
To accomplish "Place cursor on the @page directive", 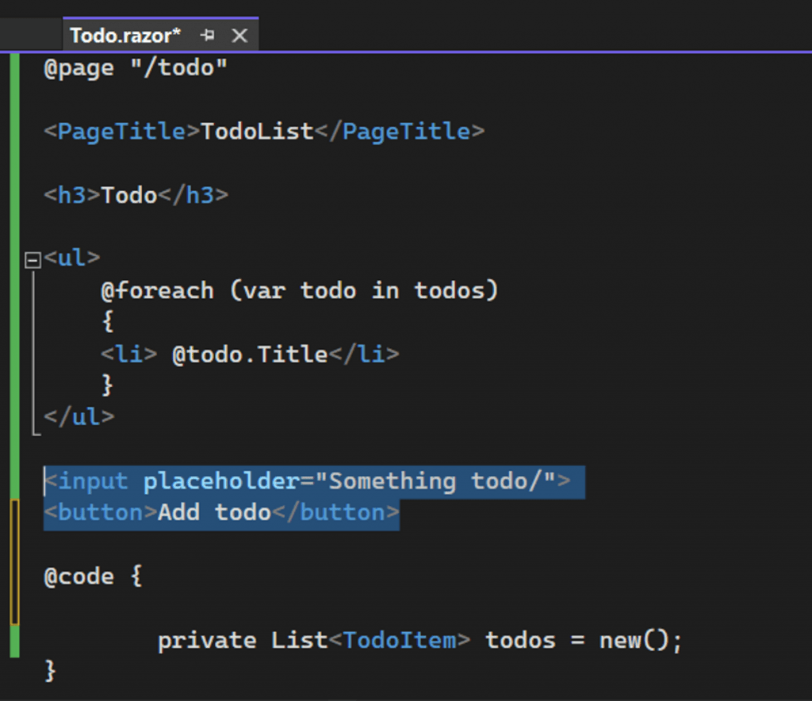I will (x=79, y=67).
